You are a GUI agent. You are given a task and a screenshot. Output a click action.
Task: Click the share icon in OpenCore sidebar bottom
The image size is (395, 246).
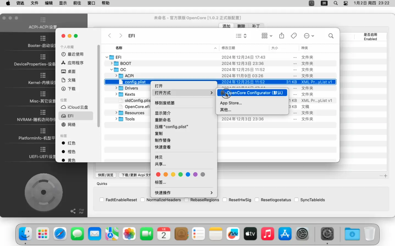73,211
